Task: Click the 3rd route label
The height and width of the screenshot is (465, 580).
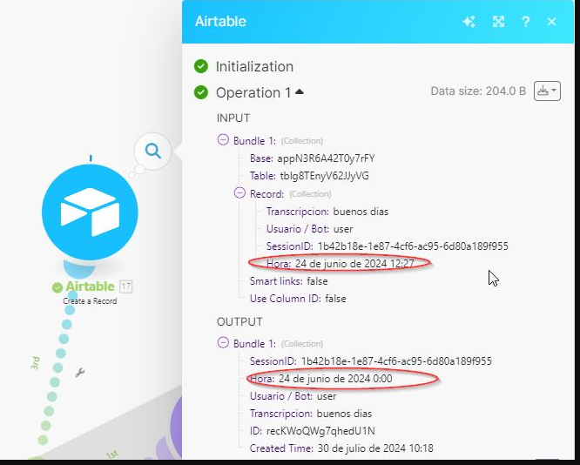Action: [x=35, y=363]
